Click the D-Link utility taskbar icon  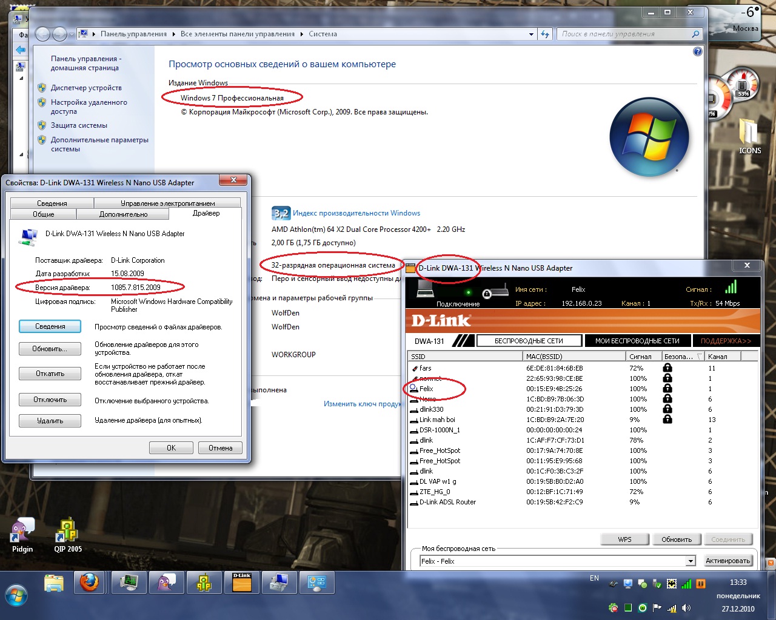pos(242,582)
